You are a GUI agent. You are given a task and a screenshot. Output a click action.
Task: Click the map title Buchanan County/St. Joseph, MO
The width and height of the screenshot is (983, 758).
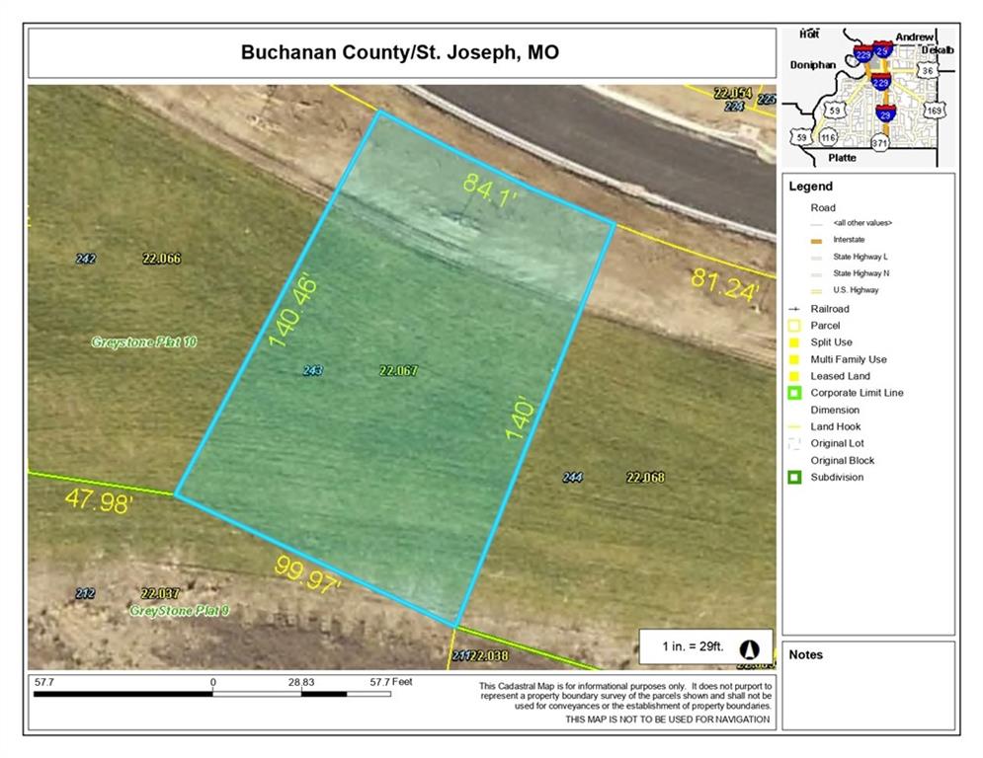coord(400,52)
